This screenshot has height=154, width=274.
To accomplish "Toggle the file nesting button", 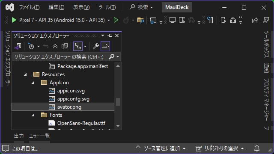I will [x=78, y=46].
